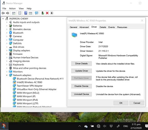Viewport: 148px width, 130px height.
Task: Switch to the General tab
Action: pos(73,27)
